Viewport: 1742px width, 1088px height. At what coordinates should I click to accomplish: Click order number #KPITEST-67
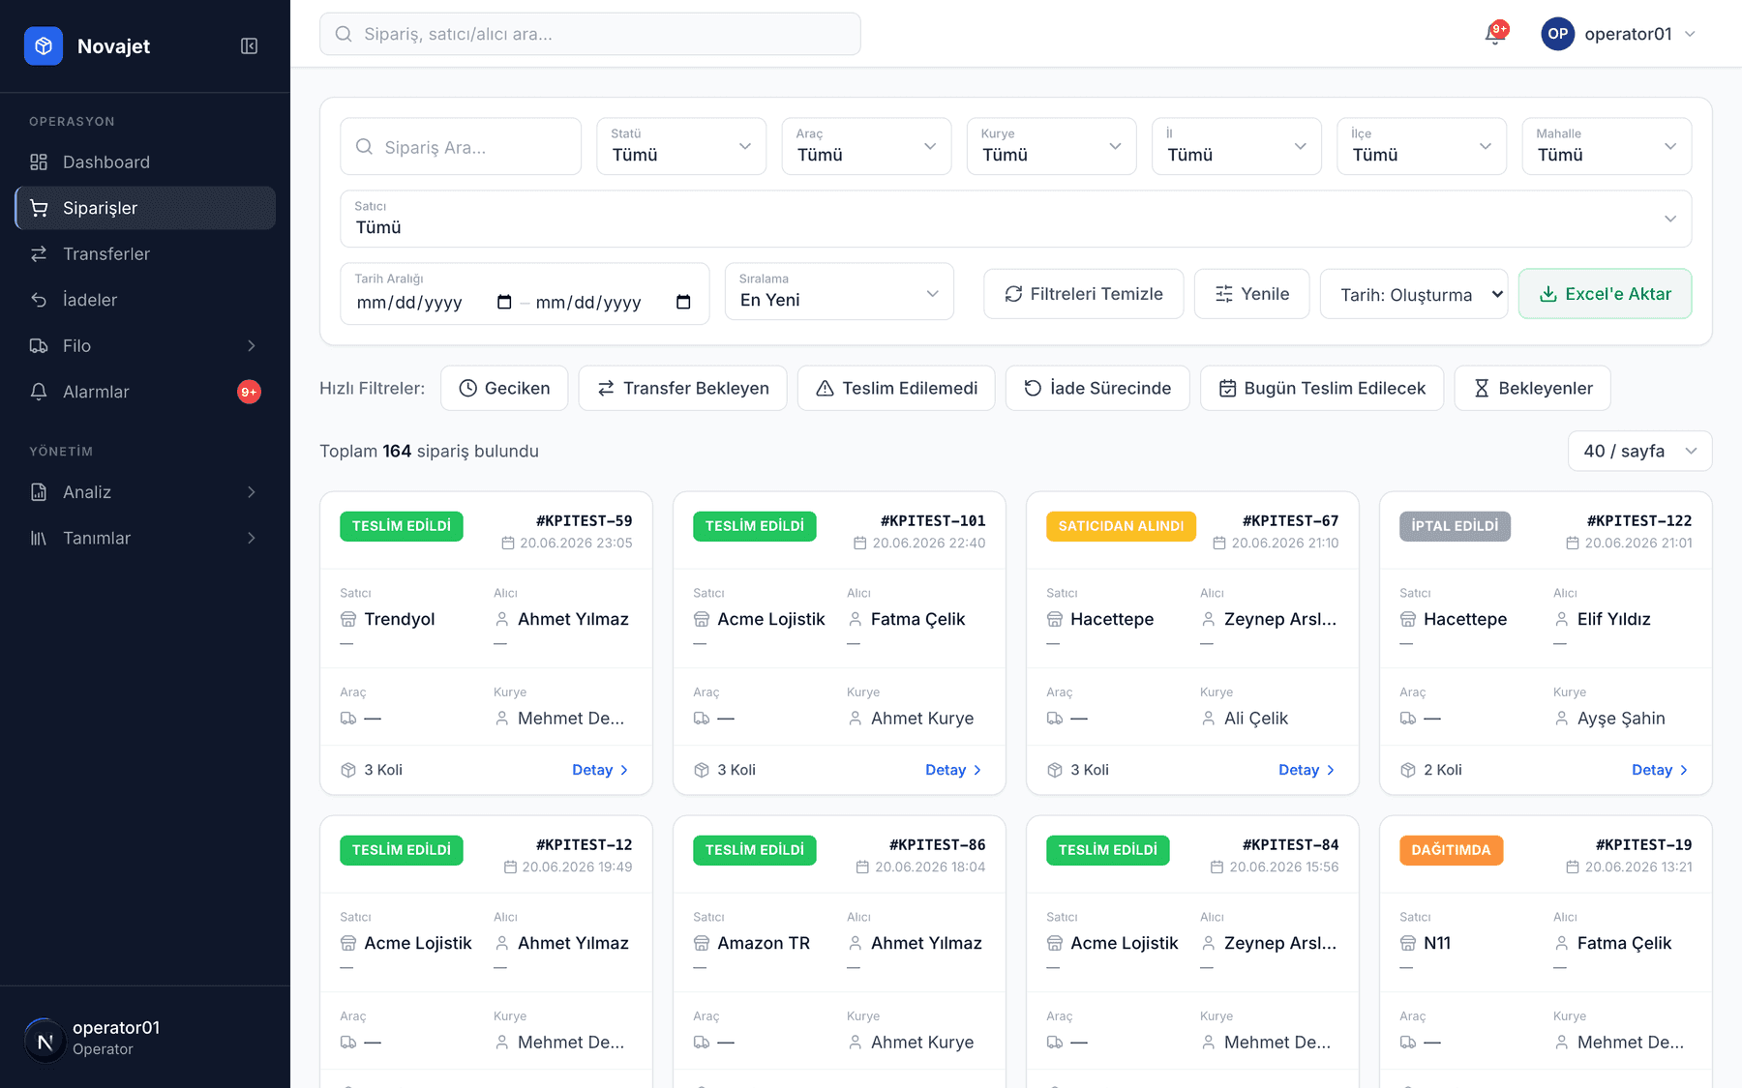[1291, 520]
